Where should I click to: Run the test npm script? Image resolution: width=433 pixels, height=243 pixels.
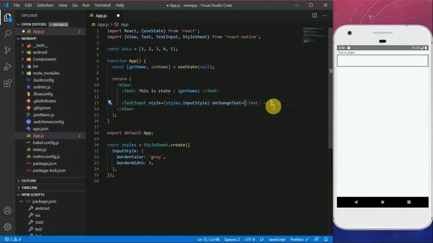pyautogui.click(x=39, y=229)
